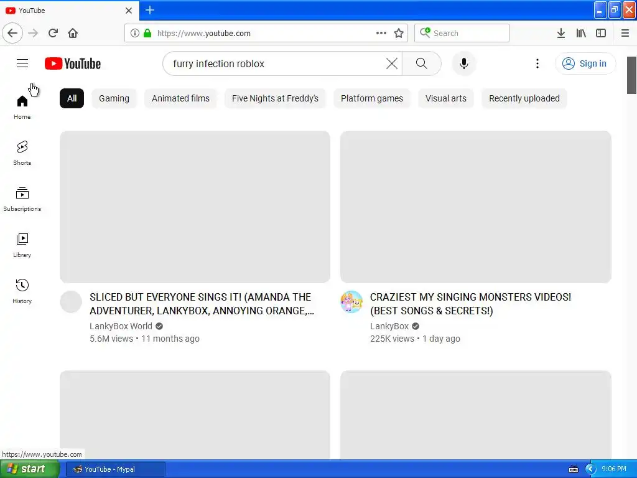Expand hidden system tray icons arrow
The image size is (637, 478).
(591, 469)
